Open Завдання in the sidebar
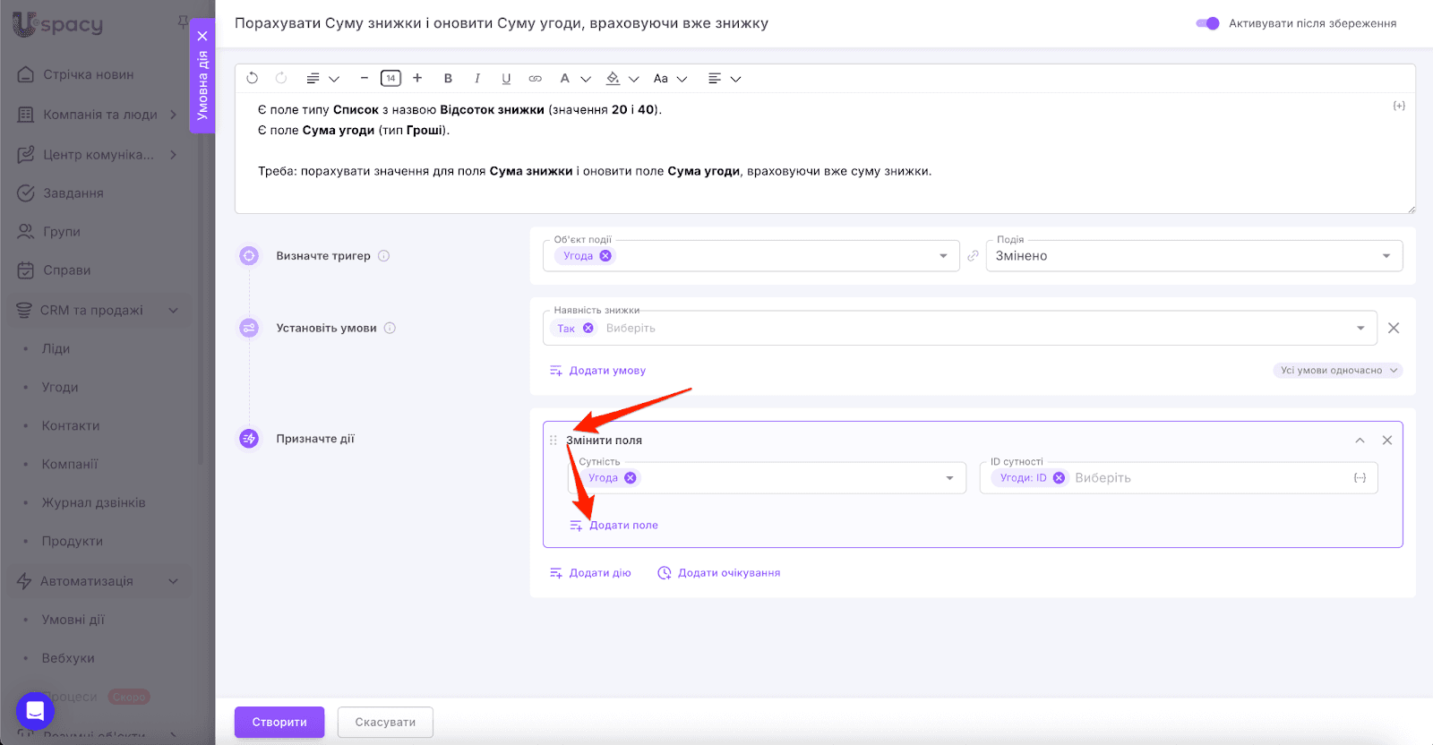The height and width of the screenshot is (745, 1433). pos(73,193)
